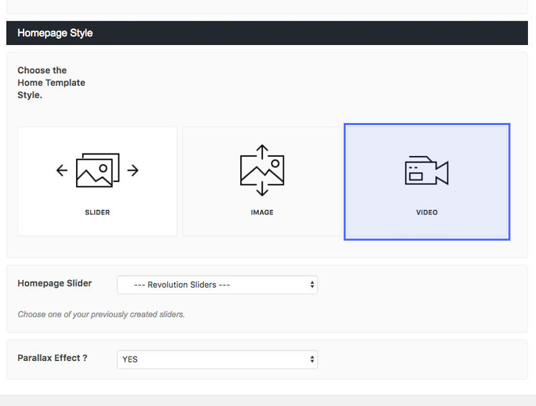Image resolution: width=536 pixels, height=406 pixels.
Task: Click the left arrow beside the Slider icon
Action: click(62, 171)
